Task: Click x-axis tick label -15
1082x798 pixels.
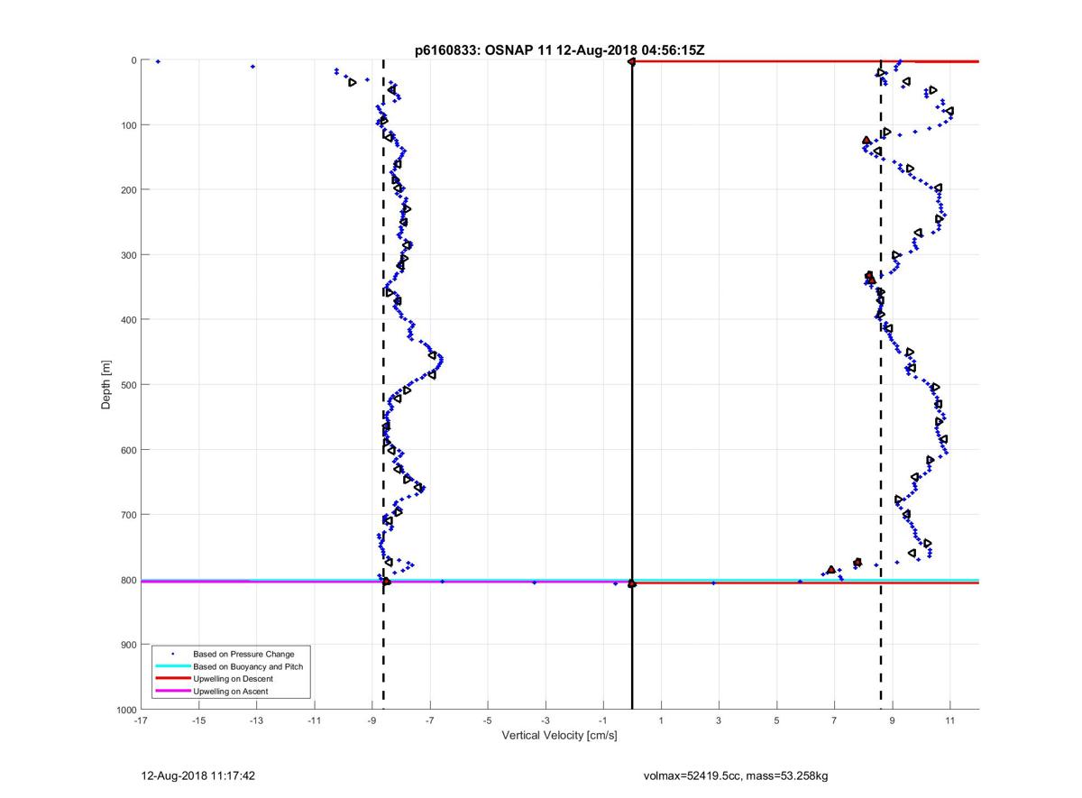Action: tap(198, 720)
